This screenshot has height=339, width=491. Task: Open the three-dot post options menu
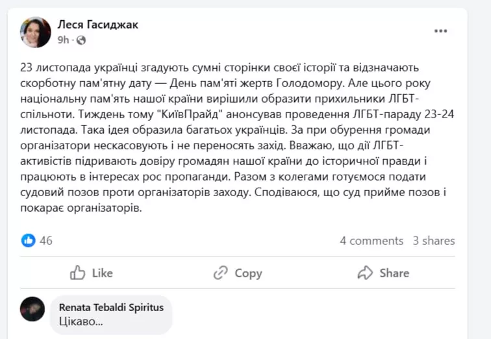441,31
